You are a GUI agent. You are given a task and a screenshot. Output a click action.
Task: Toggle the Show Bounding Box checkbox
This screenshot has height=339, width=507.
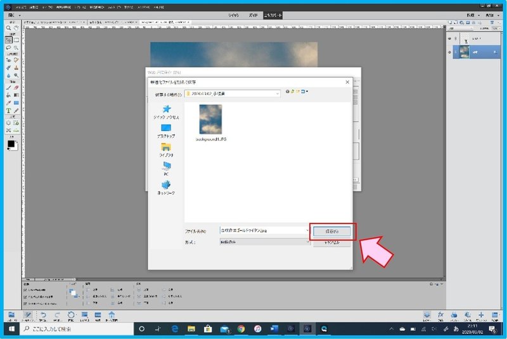point(25,297)
